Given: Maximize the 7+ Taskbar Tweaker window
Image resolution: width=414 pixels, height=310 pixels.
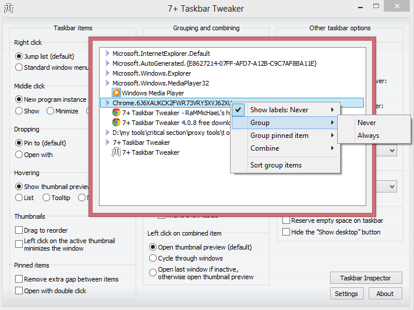Looking at the screenshot, I should click(376, 6).
